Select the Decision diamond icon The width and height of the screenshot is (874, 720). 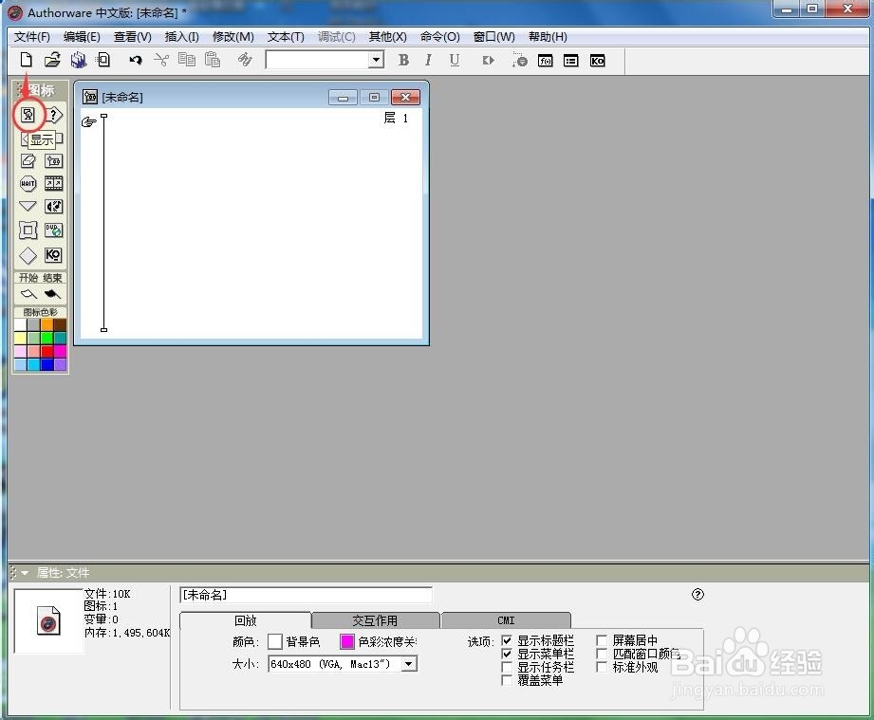[28, 255]
